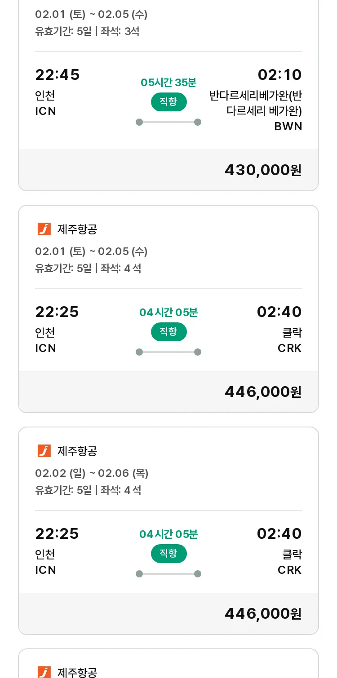This screenshot has width=337, height=678.
Task: Select the 446,000원 fare for 02.02 departure
Action: 263,614
